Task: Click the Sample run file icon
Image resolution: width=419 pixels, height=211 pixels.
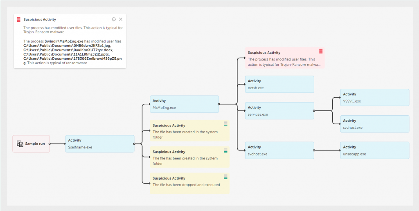Action: click(x=20, y=144)
